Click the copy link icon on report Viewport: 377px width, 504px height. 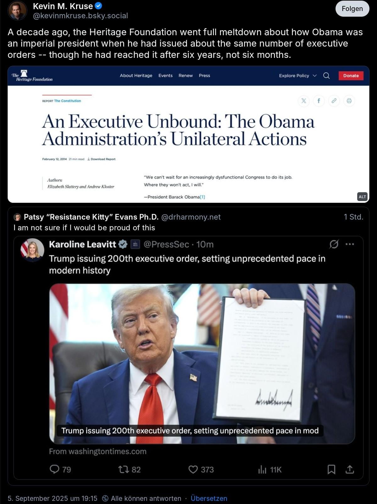pos(334,101)
